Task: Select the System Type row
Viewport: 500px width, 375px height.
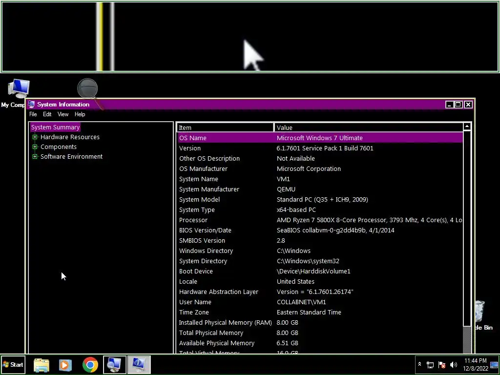Action: [x=320, y=210]
